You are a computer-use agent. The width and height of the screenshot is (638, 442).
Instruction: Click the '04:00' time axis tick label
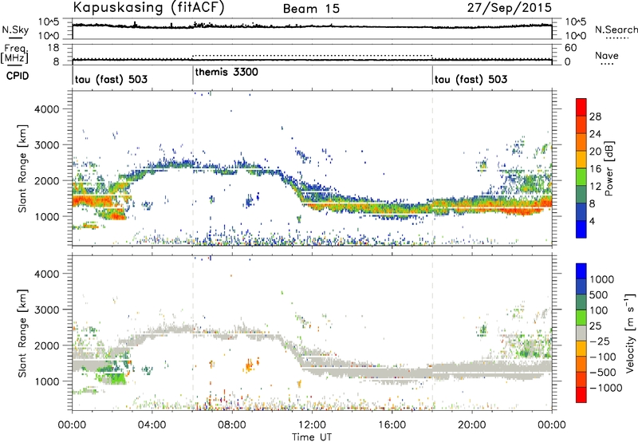pyautogui.click(x=152, y=425)
